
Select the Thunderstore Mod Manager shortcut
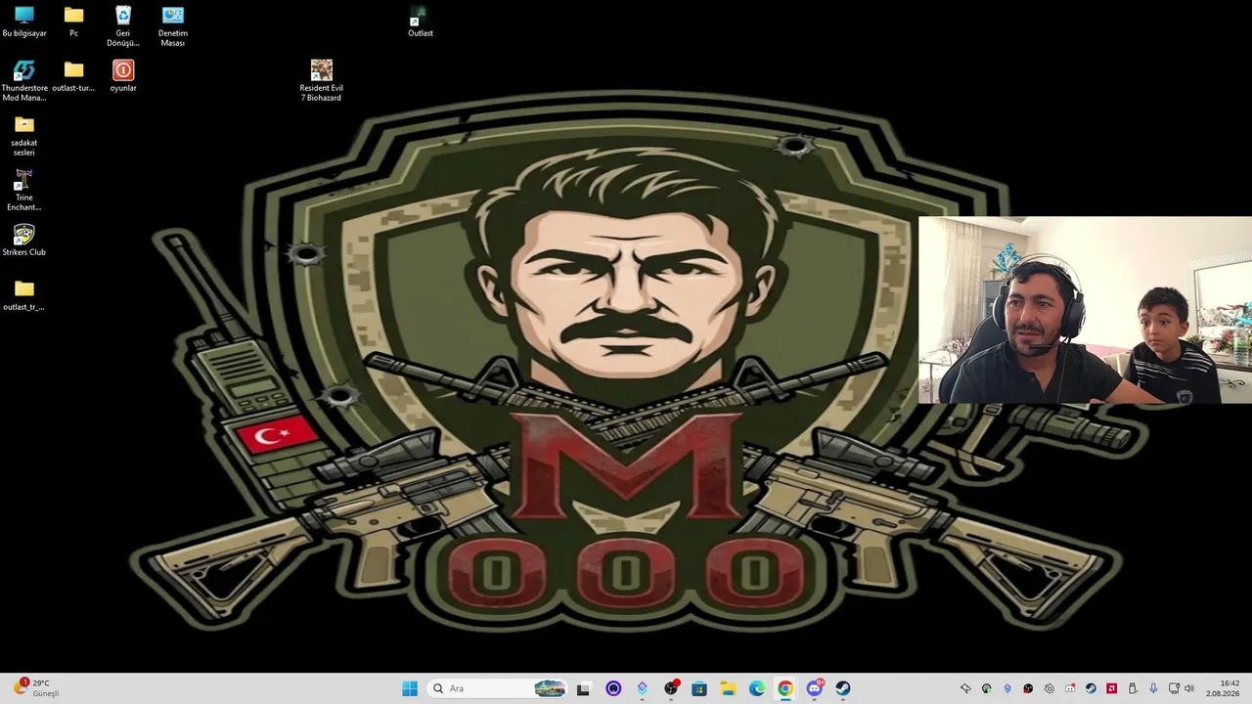click(24, 81)
